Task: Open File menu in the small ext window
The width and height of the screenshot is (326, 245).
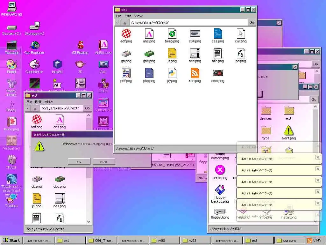Action: click(29, 102)
